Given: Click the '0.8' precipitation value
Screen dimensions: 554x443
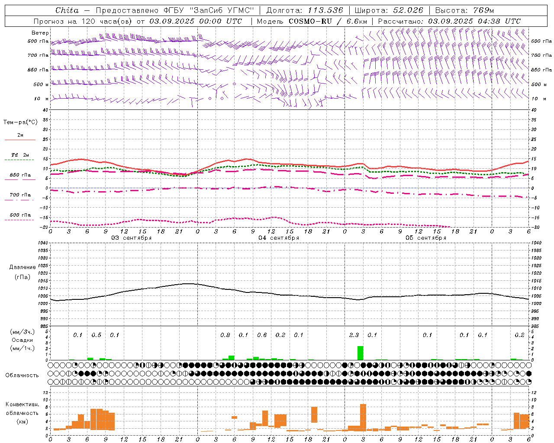Looking at the screenshot, I should click(225, 335).
